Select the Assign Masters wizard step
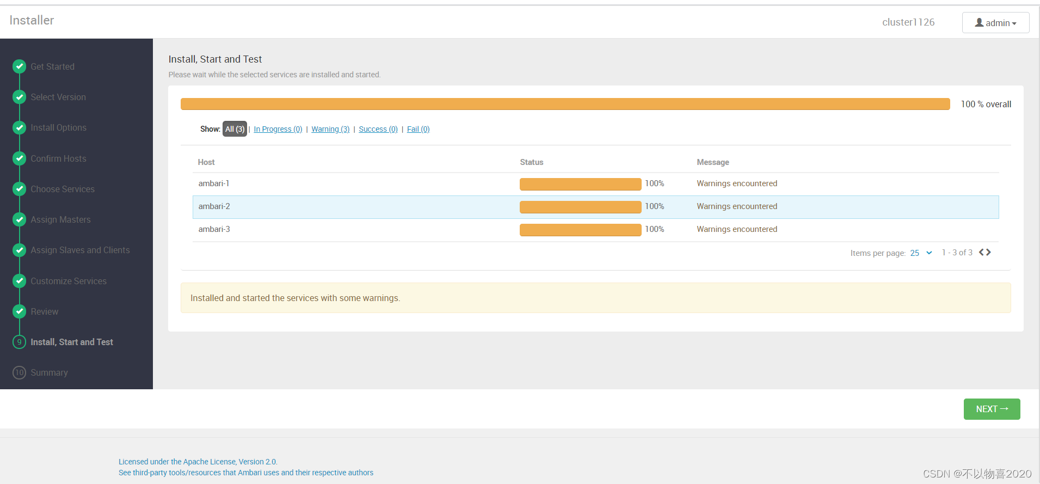 (x=60, y=219)
